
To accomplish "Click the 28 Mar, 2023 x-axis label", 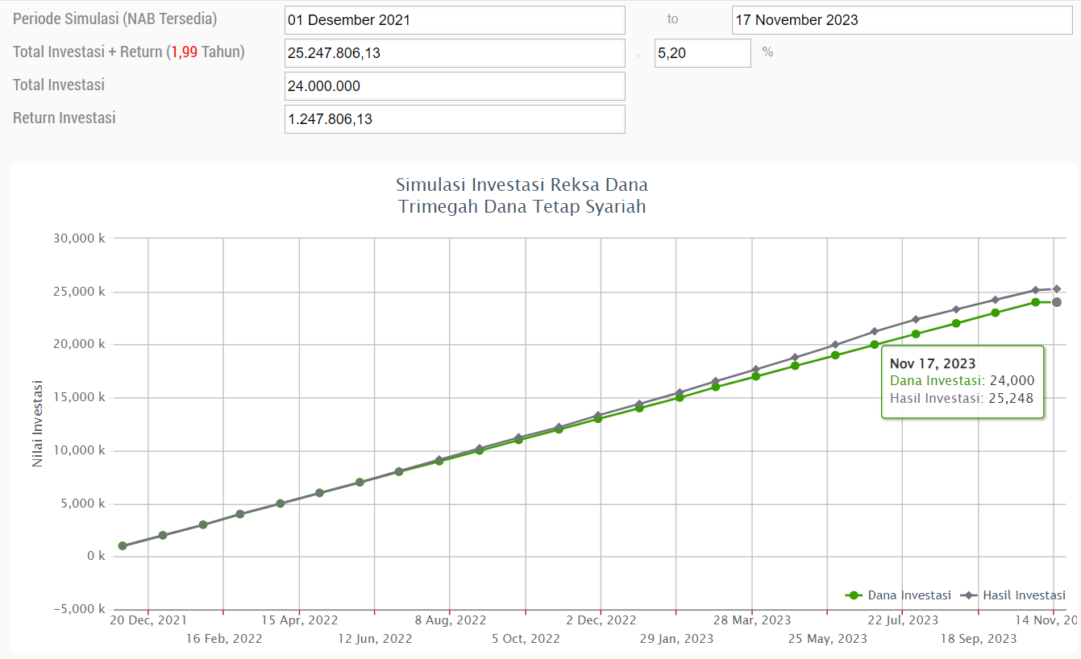I will coord(752,620).
